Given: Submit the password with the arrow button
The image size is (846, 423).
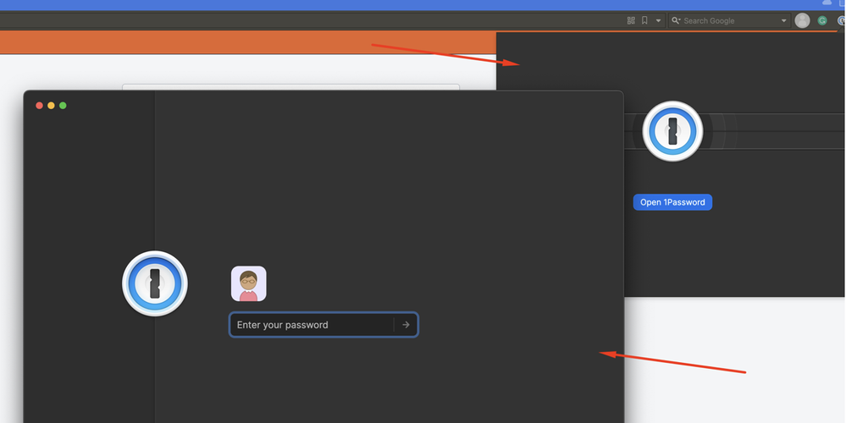Looking at the screenshot, I should 406,325.
